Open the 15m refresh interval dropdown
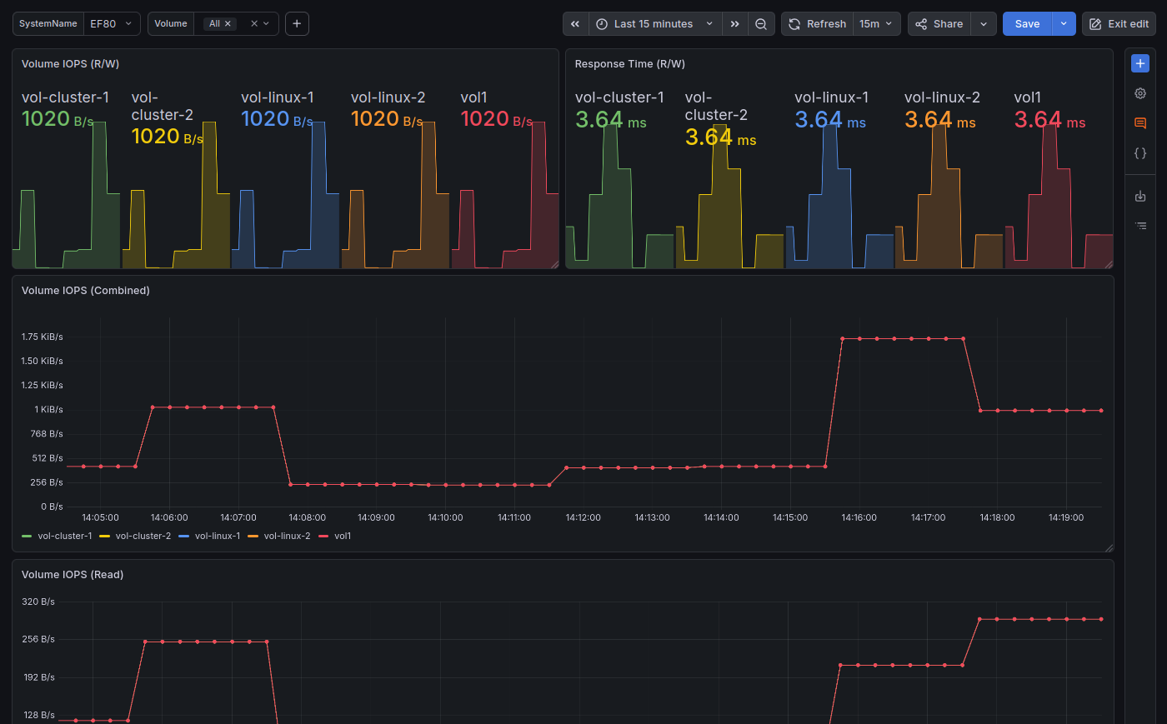Image resolution: width=1167 pixels, height=724 pixels. 876,24
